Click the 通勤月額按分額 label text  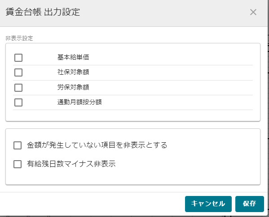click(79, 102)
